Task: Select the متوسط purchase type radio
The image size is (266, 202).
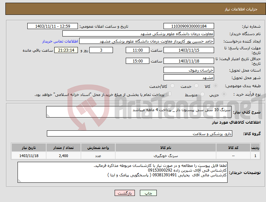Action: pyautogui.click(x=202, y=94)
